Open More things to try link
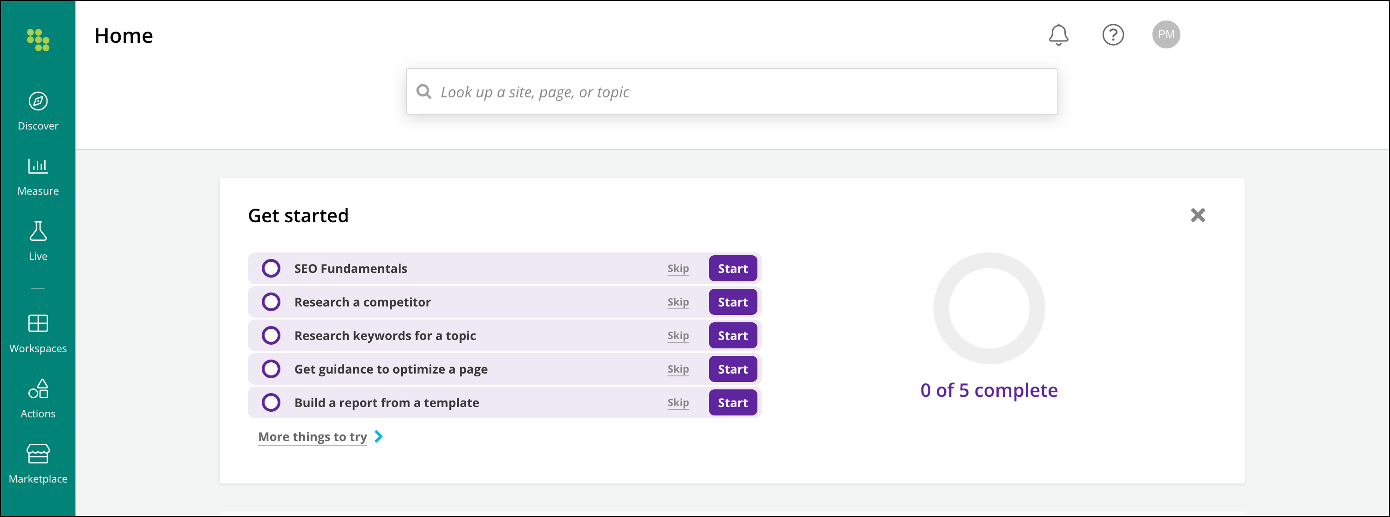Screen dimensions: 1390x517 [x=313, y=436]
